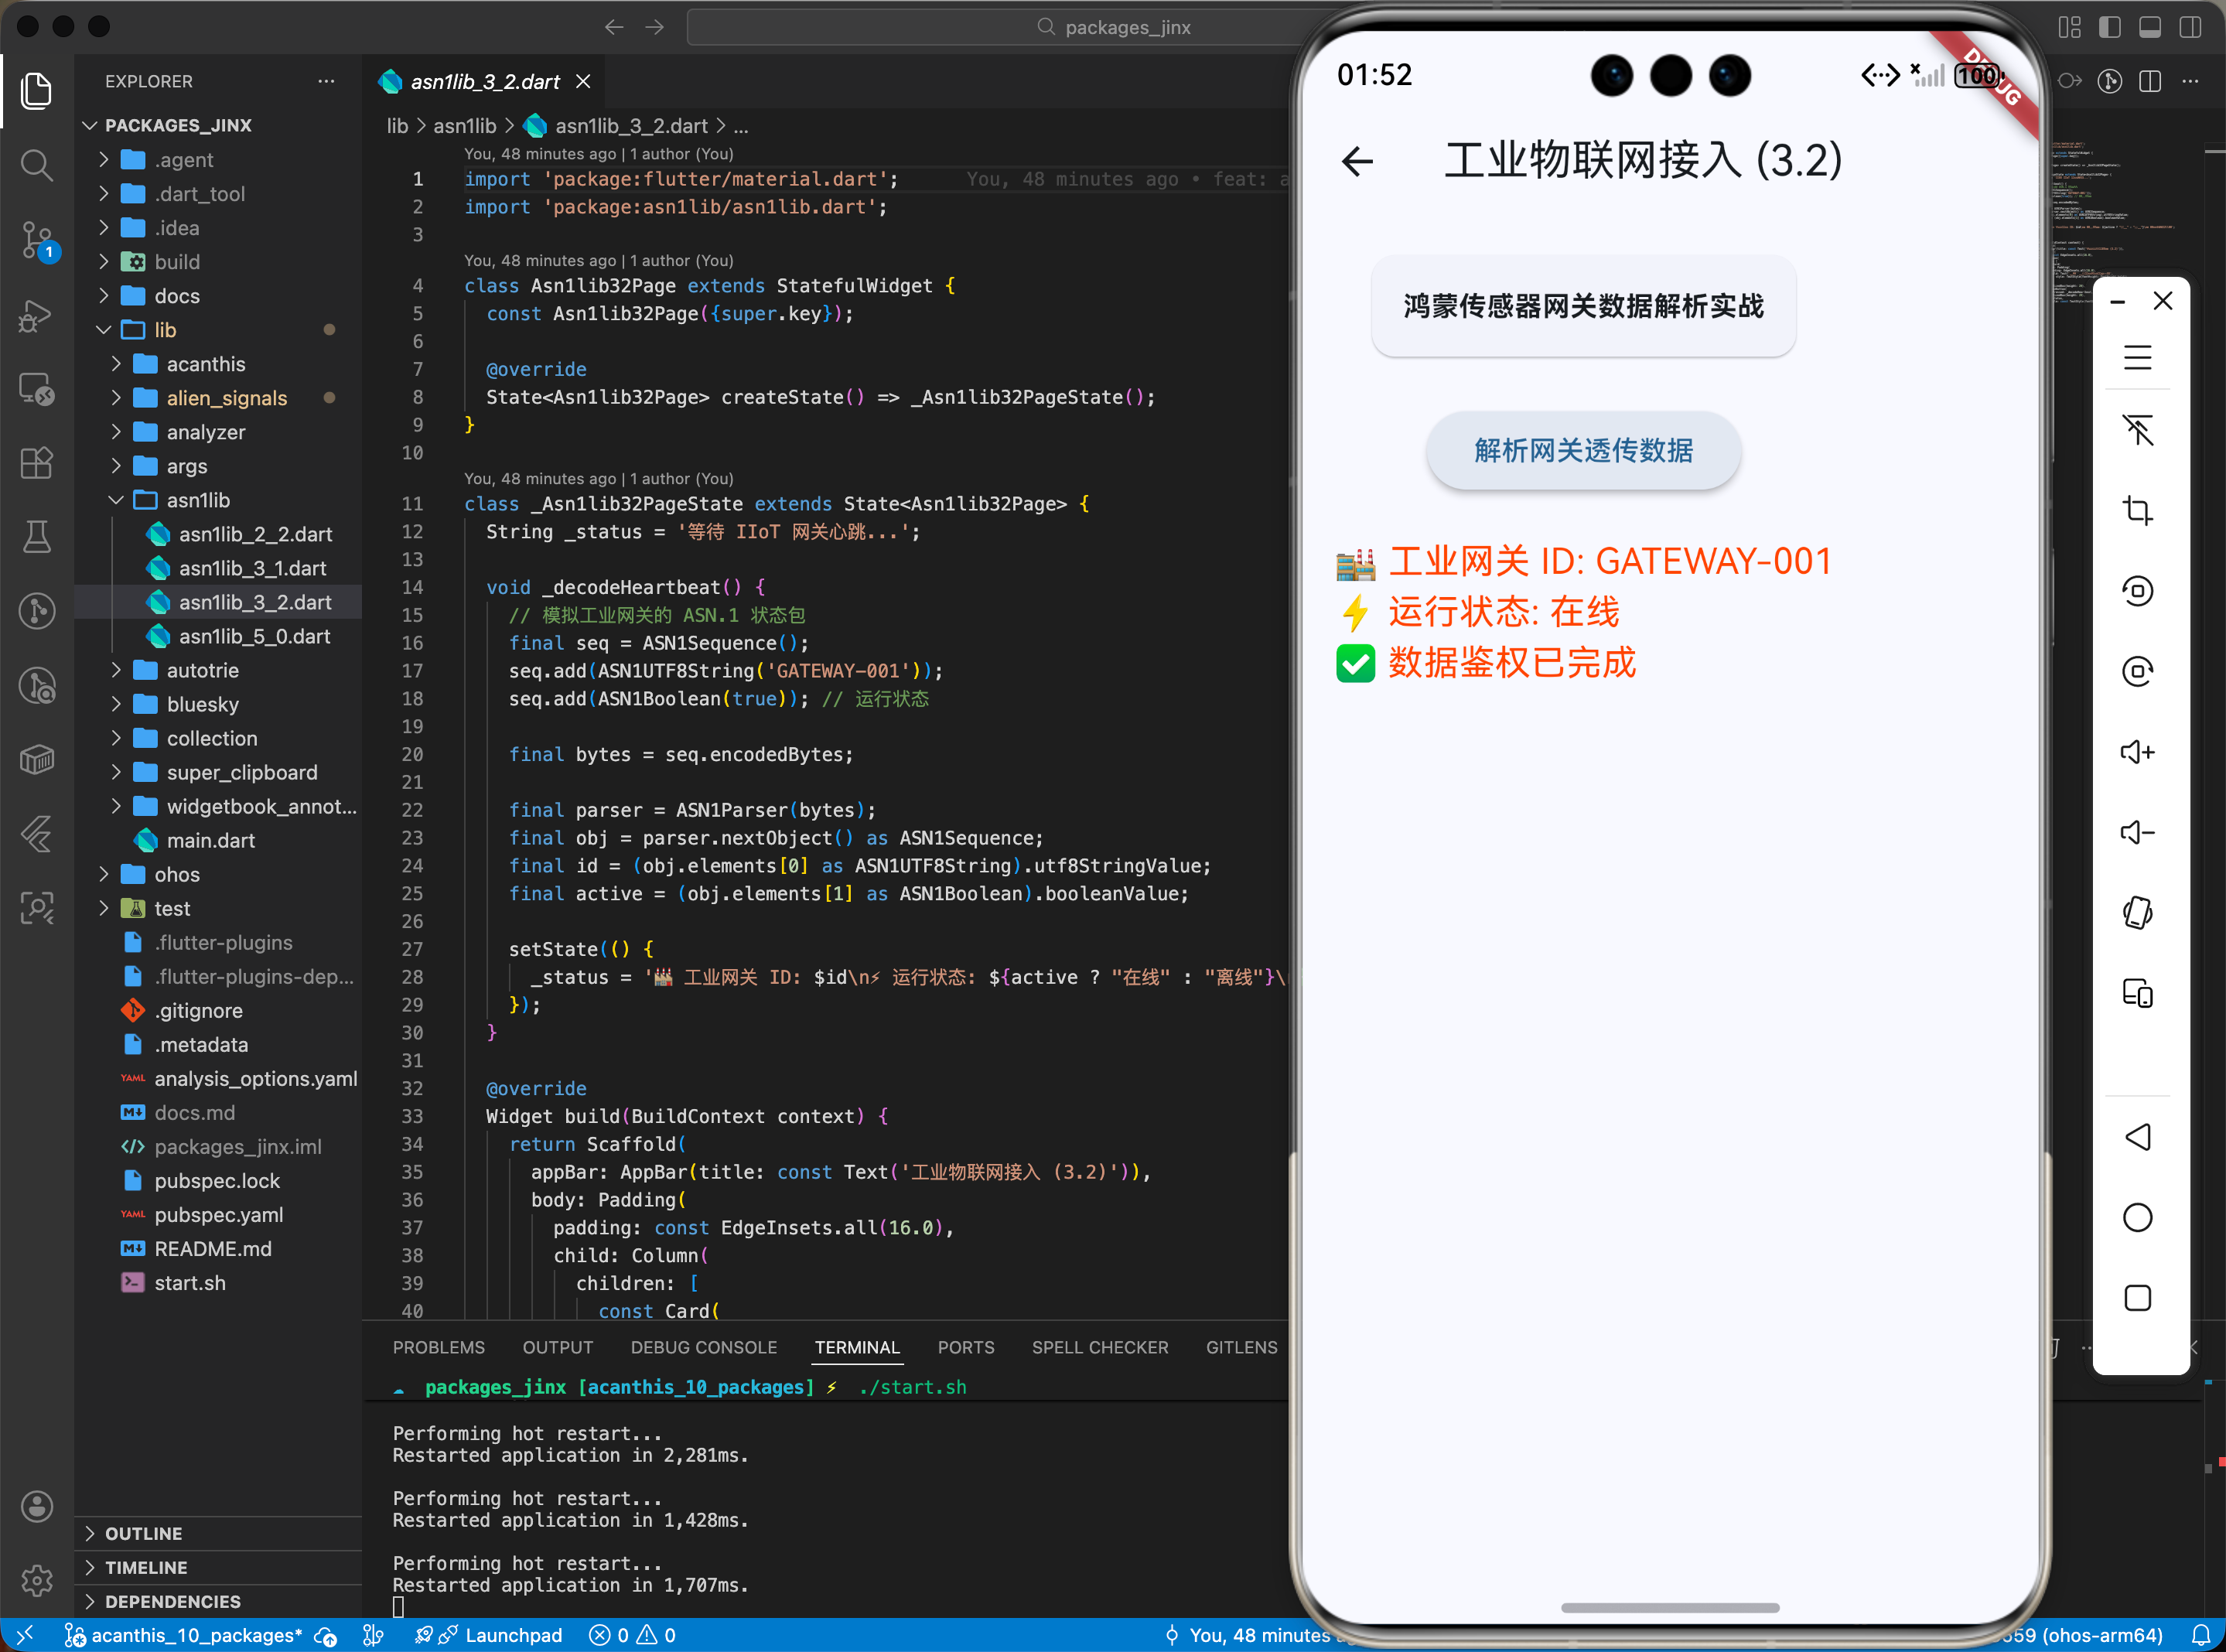Expand the OUTLINE section

tap(143, 1533)
